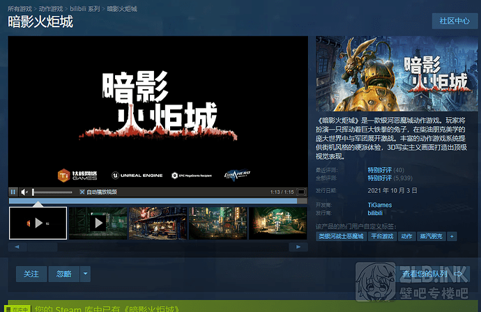Toggle the 自动播放视频 autoplay checkbox
The height and width of the screenshot is (312, 481).
82,192
